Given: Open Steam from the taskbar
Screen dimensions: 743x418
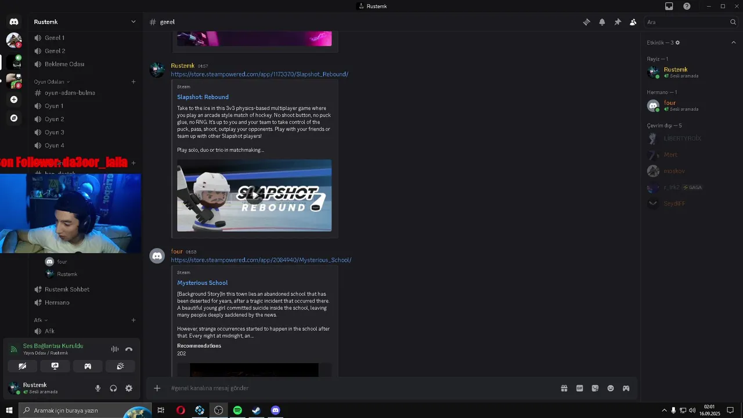Looking at the screenshot, I should click(x=256, y=410).
